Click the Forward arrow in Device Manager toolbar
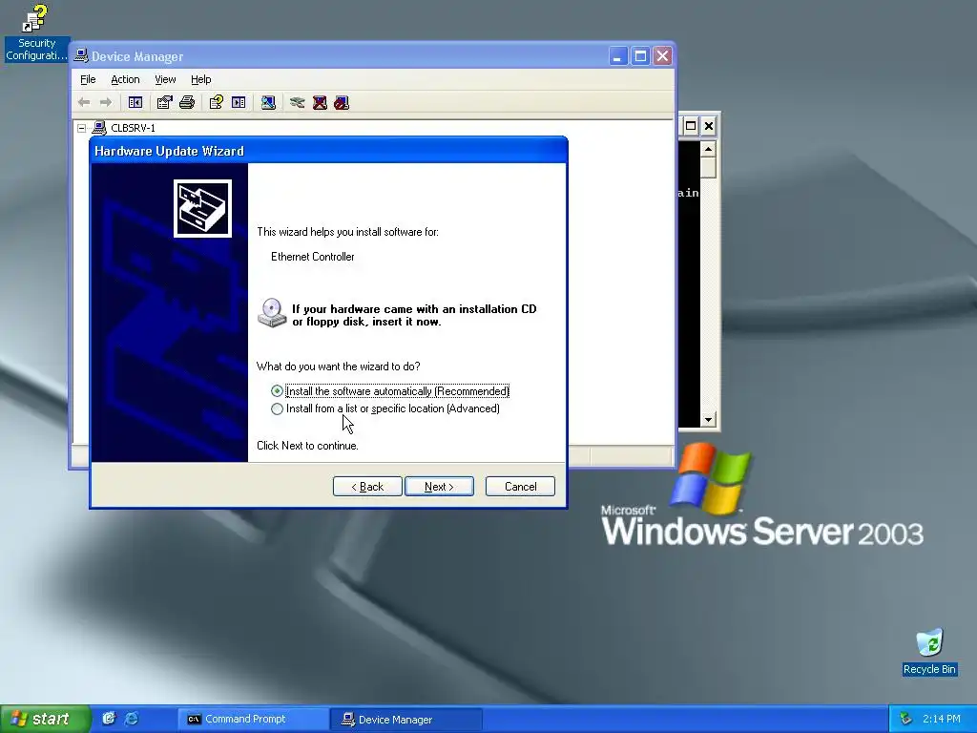Screen dimensions: 977x733 [x=106, y=102]
